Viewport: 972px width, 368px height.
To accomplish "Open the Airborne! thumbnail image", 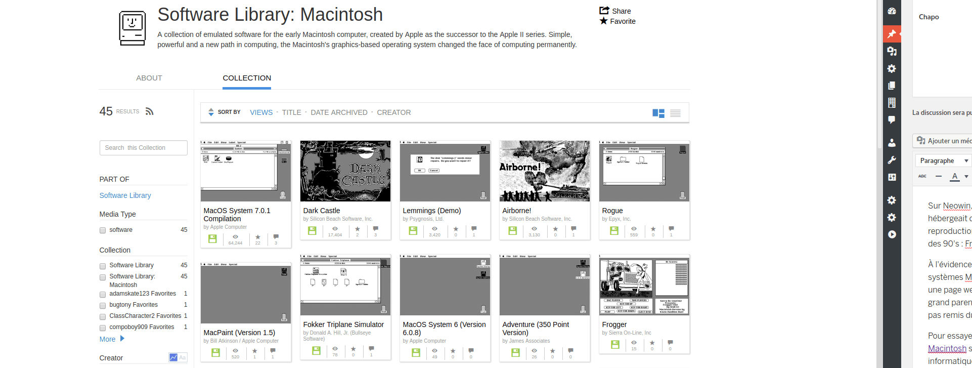I will tap(545, 171).
